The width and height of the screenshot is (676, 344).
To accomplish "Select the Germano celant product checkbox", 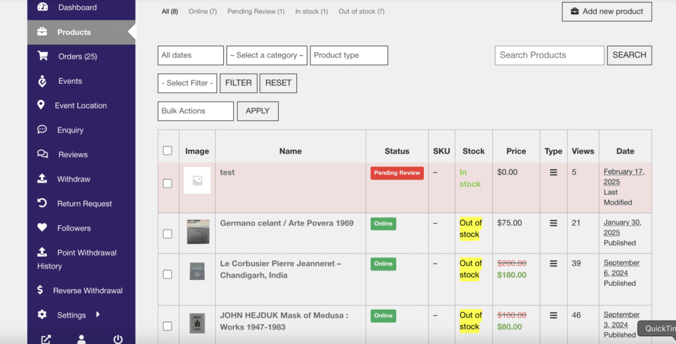I will (167, 234).
